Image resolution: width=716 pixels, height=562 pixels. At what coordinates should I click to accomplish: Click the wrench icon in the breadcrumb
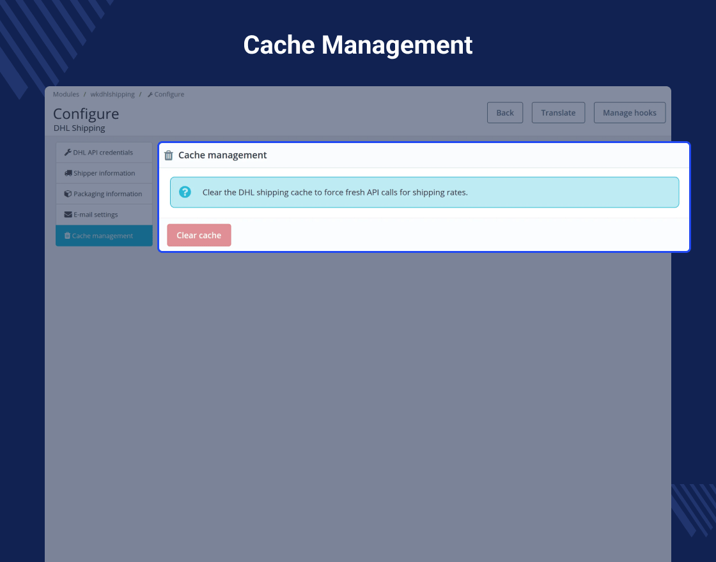coord(150,95)
